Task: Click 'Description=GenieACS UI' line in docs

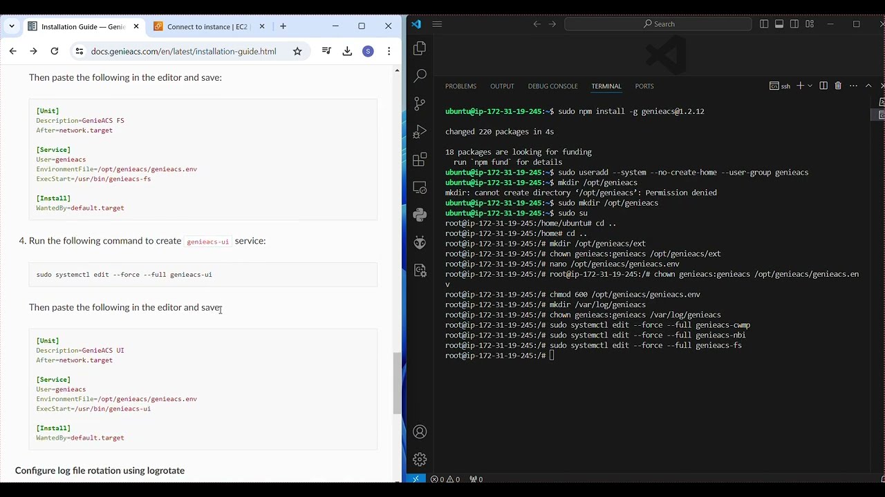Action: coord(80,351)
